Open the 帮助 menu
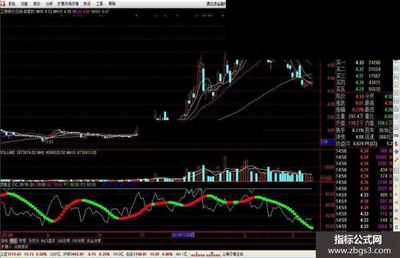 112,4
